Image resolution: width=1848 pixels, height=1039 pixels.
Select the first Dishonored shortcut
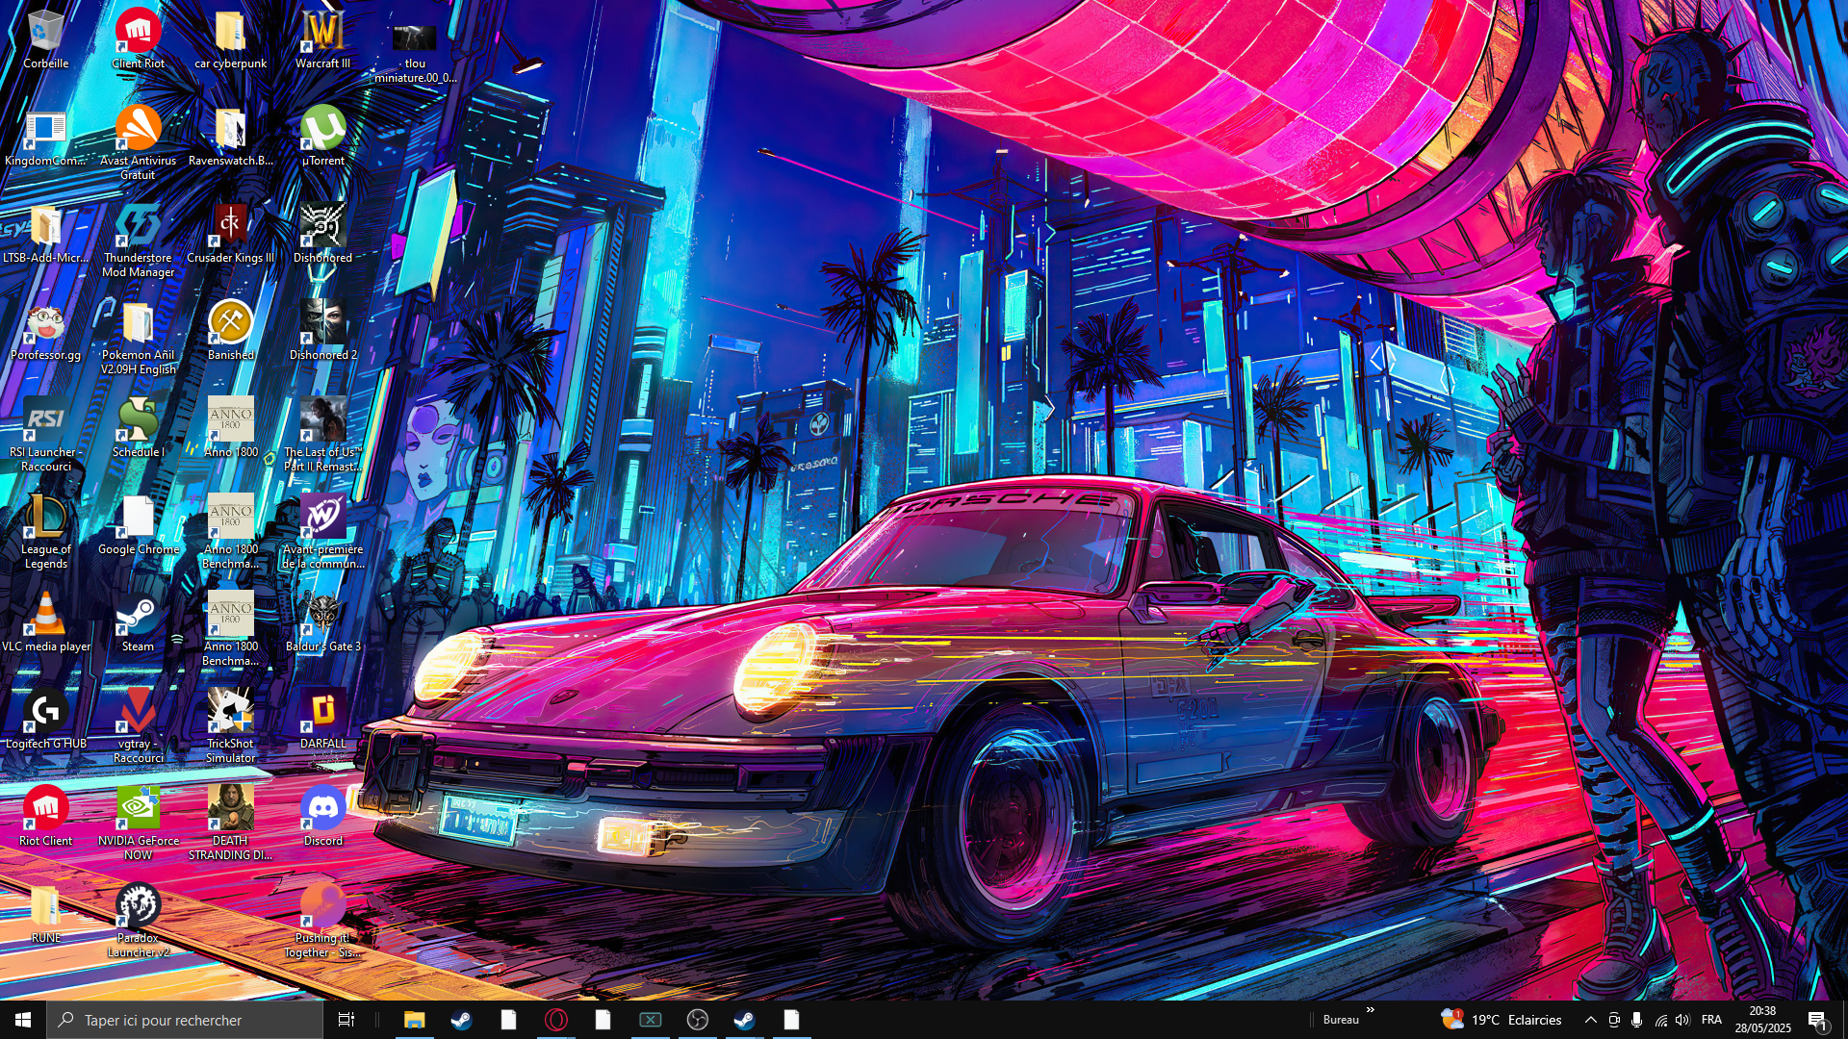[322, 234]
